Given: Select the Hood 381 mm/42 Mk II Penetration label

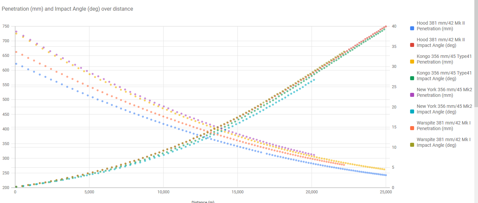Looking at the screenshot, I should pos(440,26).
